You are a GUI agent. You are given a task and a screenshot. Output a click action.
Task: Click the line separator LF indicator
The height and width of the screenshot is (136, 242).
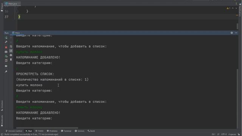click(x=218, y=134)
